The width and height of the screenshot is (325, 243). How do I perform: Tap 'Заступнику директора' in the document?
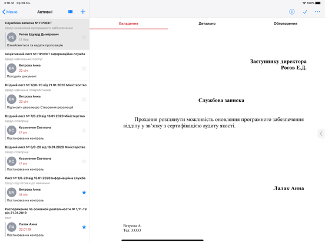click(278, 62)
